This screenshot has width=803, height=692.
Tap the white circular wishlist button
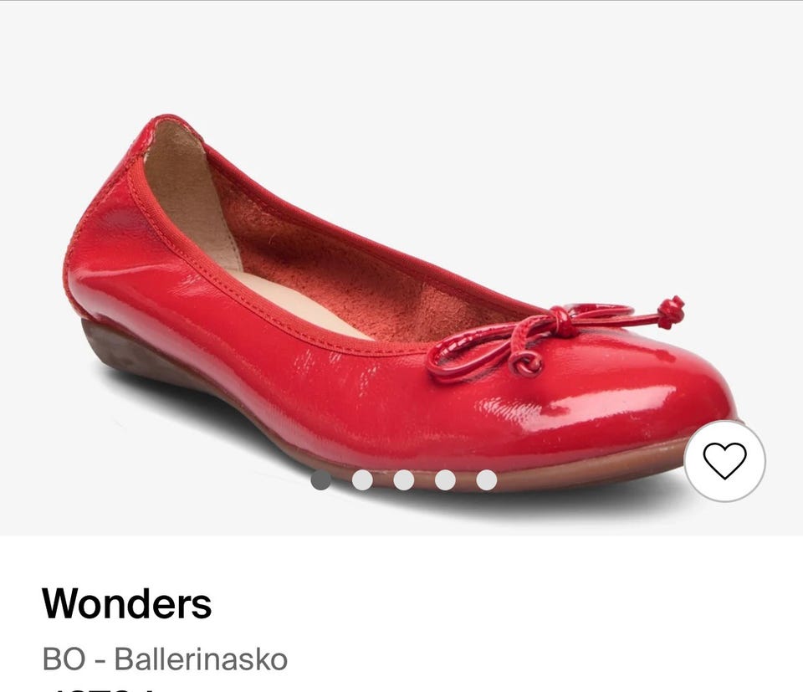724,460
